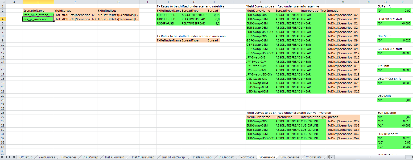Image resolution: width=413 pixels, height=160 pixels.
Task: Click the 0,015 value under EUR OIS shift
Action: pos(403,121)
